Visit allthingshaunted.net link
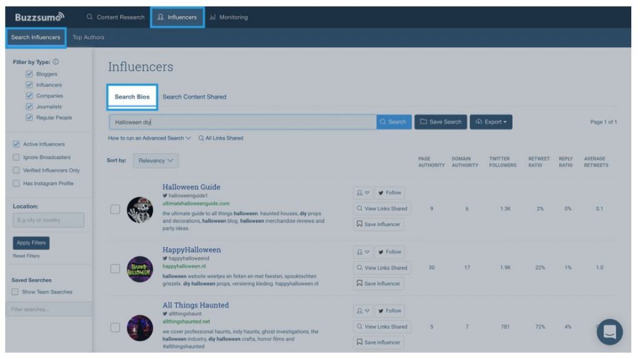The width and height of the screenshot is (640, 359). click(186, 321)
